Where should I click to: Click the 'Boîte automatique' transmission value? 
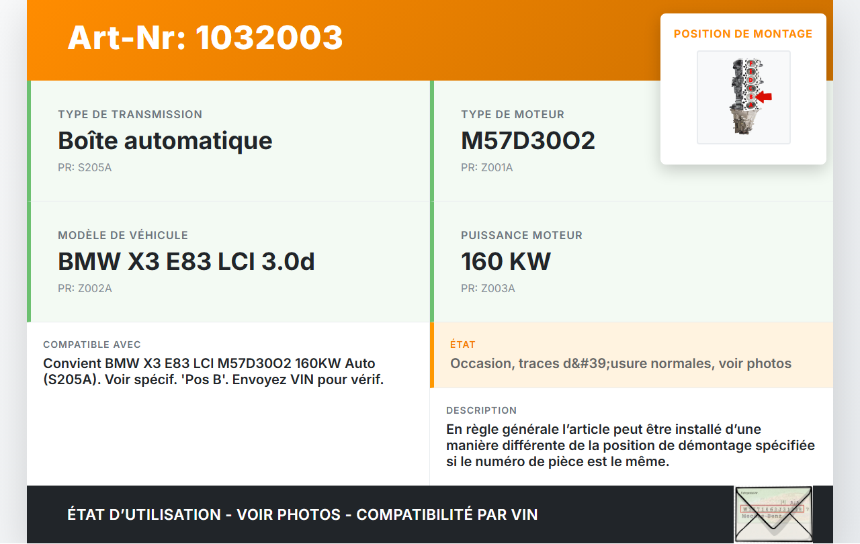click(165, 140)
